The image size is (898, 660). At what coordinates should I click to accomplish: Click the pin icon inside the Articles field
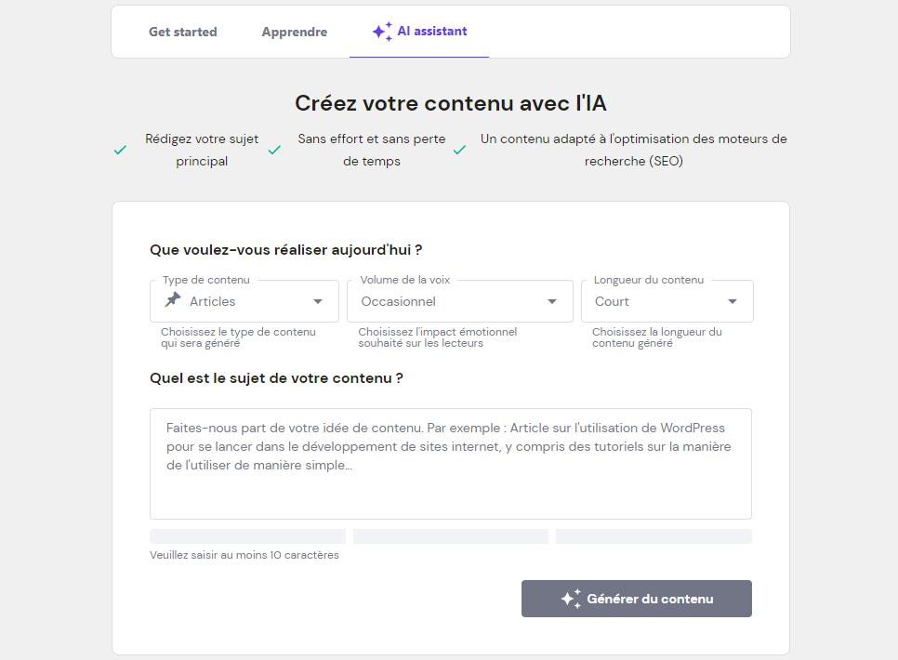[170, 299]
